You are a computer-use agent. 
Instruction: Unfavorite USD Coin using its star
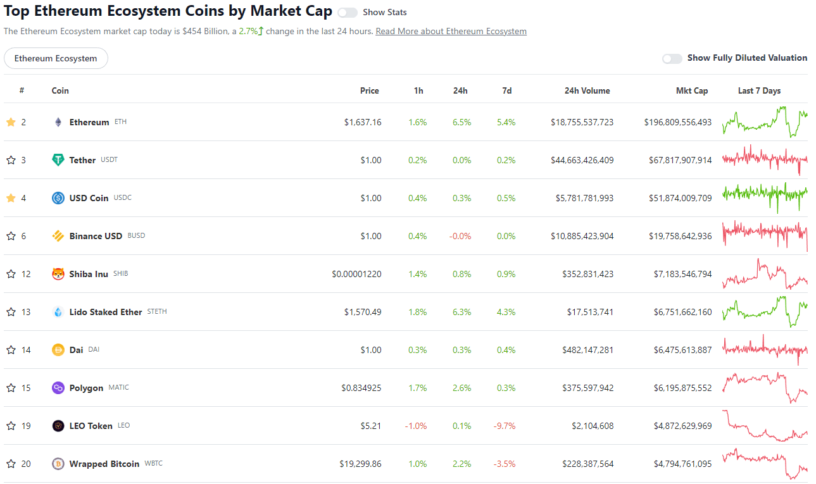11,198
